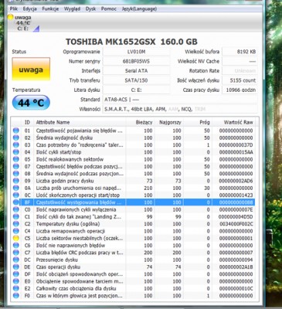Viewport: 282px width, 309px height.
Task: Click the serial number field 681BF05WS
Action: 136,61
